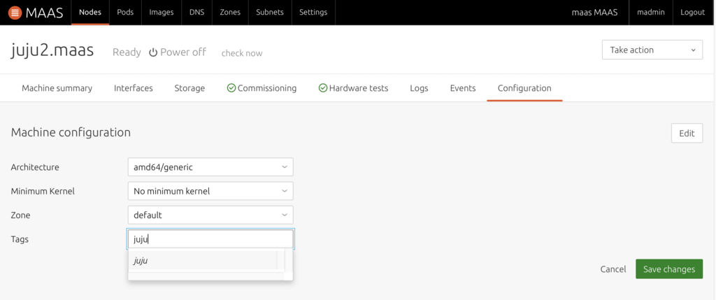This screenshot has height=300, width=716.
Task: Click the Machine configuration heading
Action: [71, 132]
